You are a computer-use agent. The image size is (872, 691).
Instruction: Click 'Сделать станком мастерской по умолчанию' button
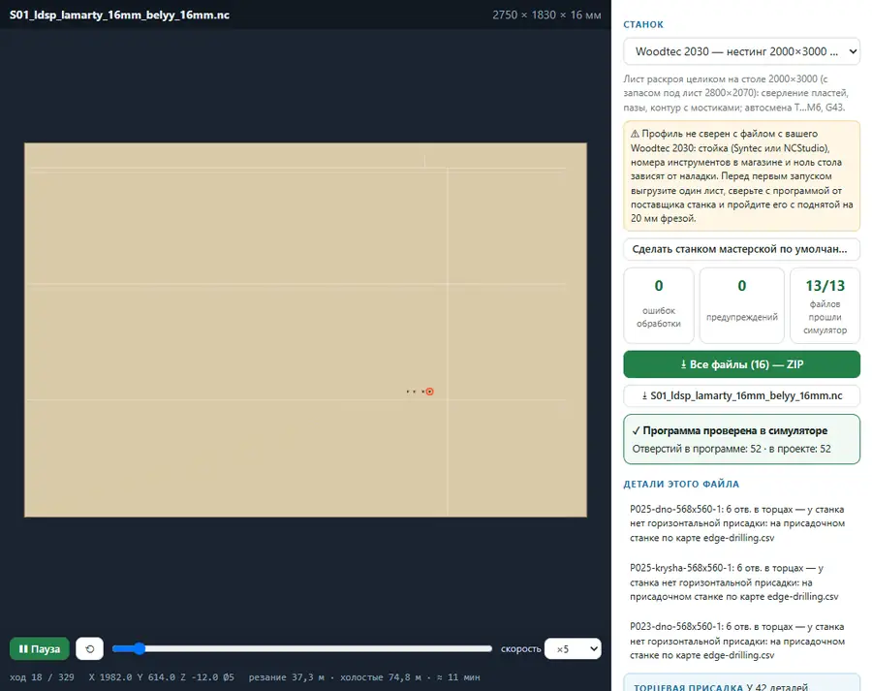[x=741, y=249]
